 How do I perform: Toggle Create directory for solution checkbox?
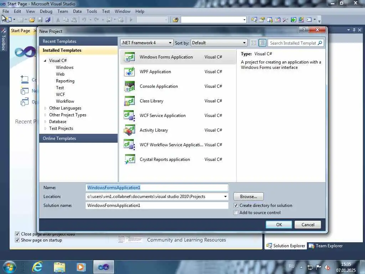tap(236, 205)
